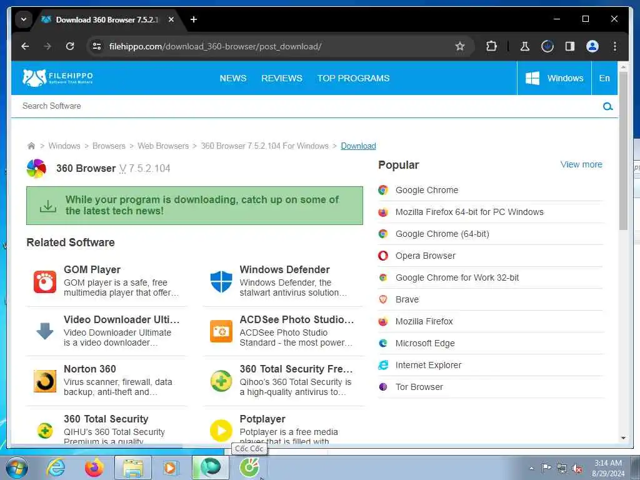Screen dimensions: 640x480
Task: Click the home breadcrumb icon
Action: pyautogui.click(x=31, y=146)
